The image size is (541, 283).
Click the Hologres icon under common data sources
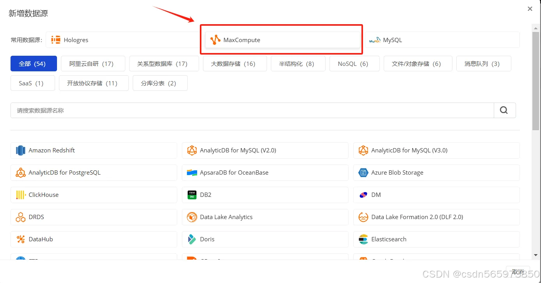[55, 39]
